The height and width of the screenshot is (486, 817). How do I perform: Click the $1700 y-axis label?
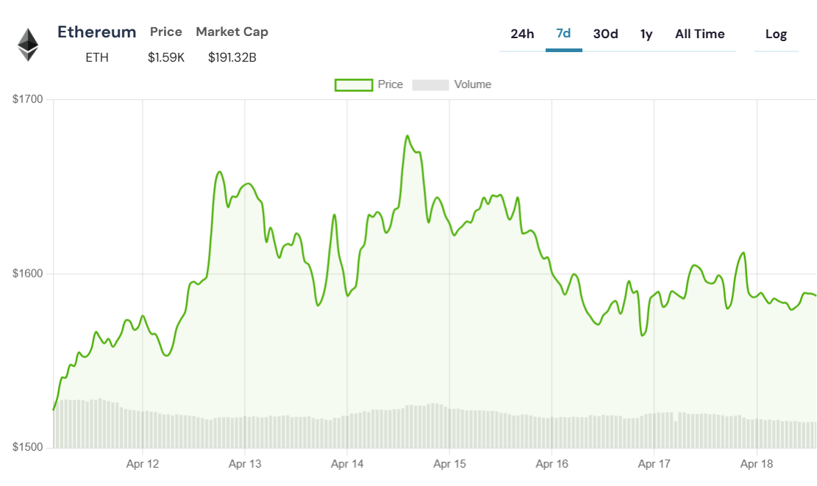(x=28, y=99)
